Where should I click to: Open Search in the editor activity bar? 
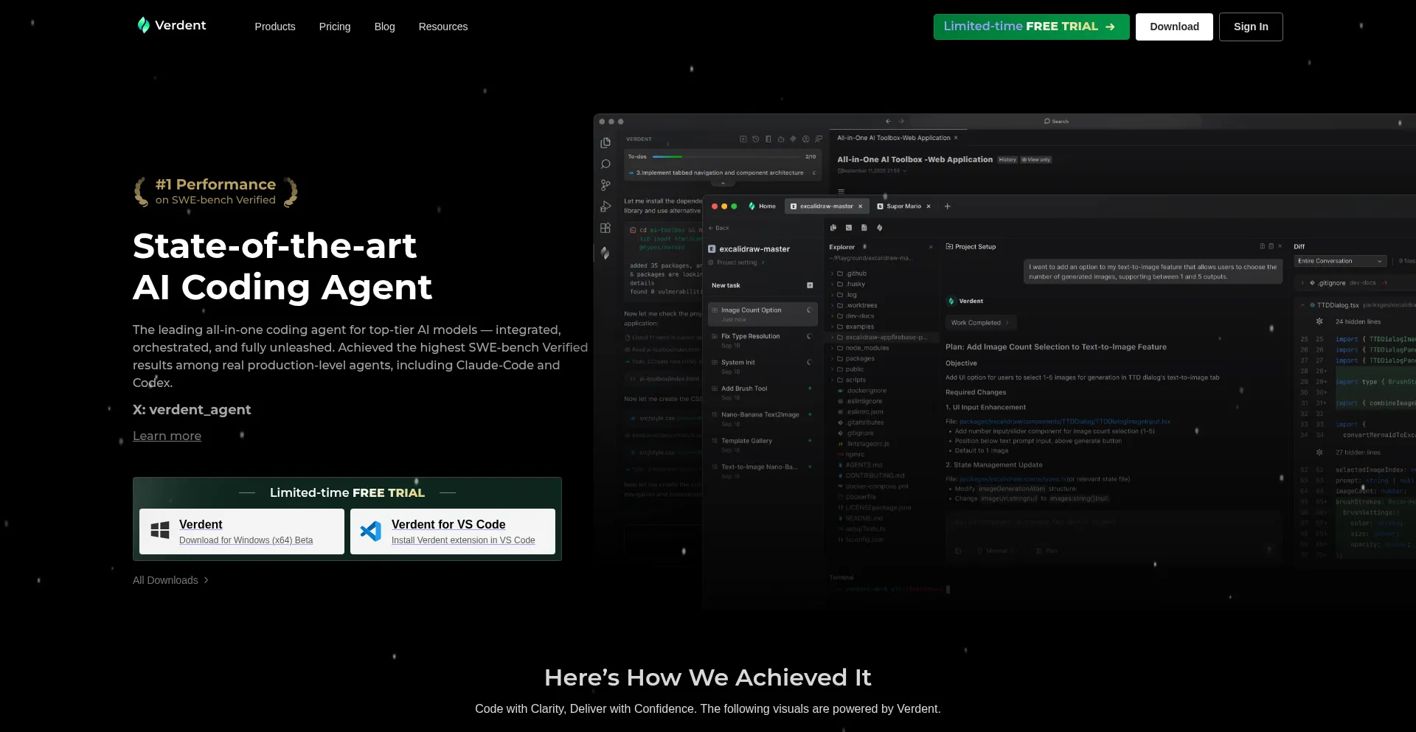coord(605,164)
